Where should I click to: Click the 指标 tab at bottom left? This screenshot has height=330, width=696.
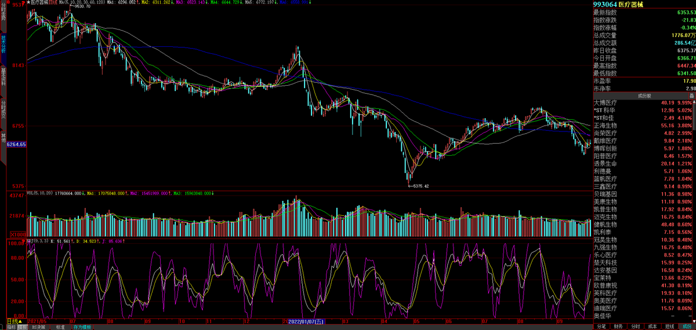pos(12,327)
